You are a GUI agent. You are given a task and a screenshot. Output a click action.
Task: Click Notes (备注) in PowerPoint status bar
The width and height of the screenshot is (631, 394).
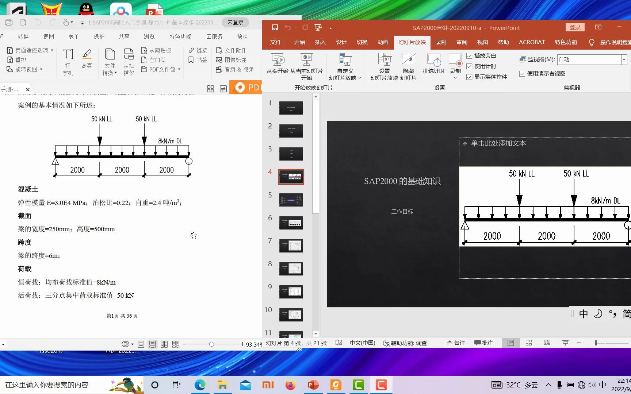(456, 343)
